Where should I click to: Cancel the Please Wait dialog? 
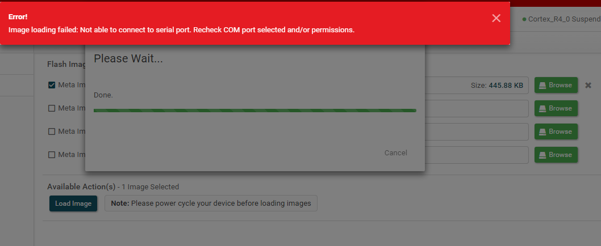[395, 153]
